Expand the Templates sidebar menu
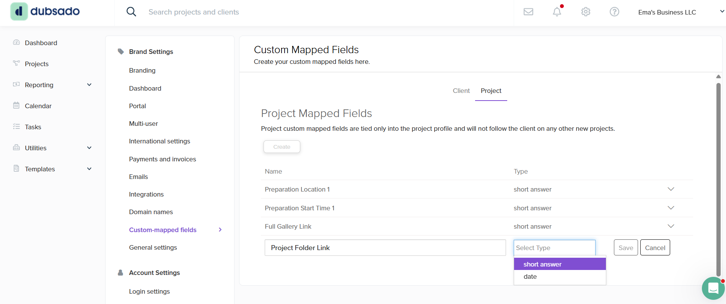Screen dimensions: 726x304 click(x=89, y=169)
